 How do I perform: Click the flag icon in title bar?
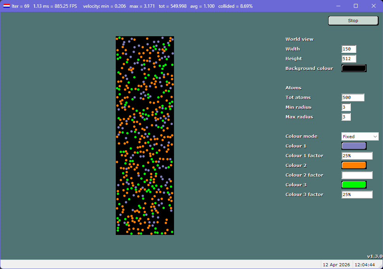pos(7,6)
